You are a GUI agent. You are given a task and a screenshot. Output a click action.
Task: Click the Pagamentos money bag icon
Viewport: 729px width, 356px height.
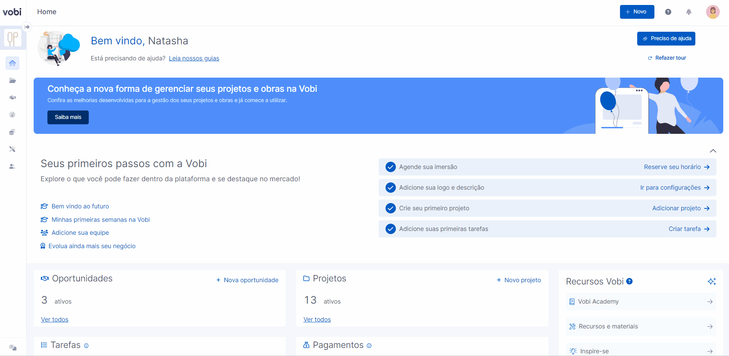[x=306, y=345]
